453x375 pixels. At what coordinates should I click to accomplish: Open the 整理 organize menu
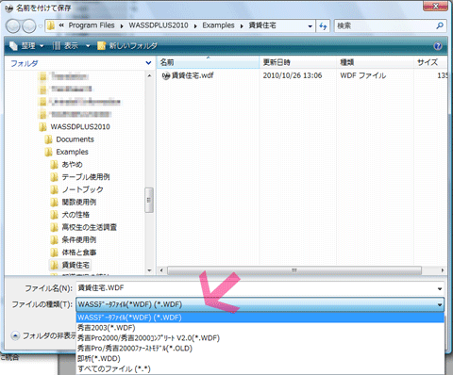(27, 46)
